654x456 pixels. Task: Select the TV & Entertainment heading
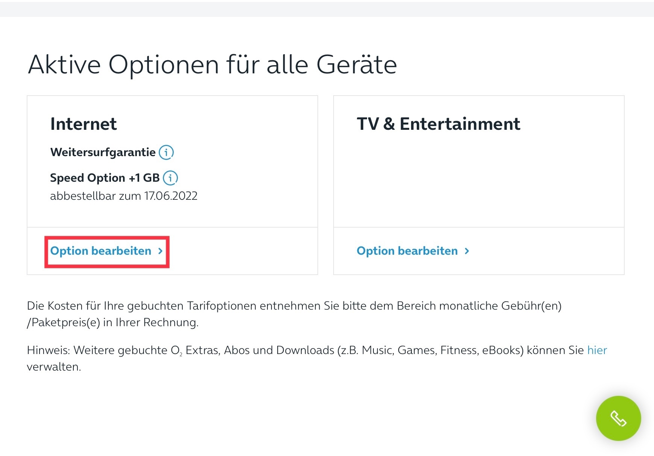pyautogui.click(x=439, y=124)
